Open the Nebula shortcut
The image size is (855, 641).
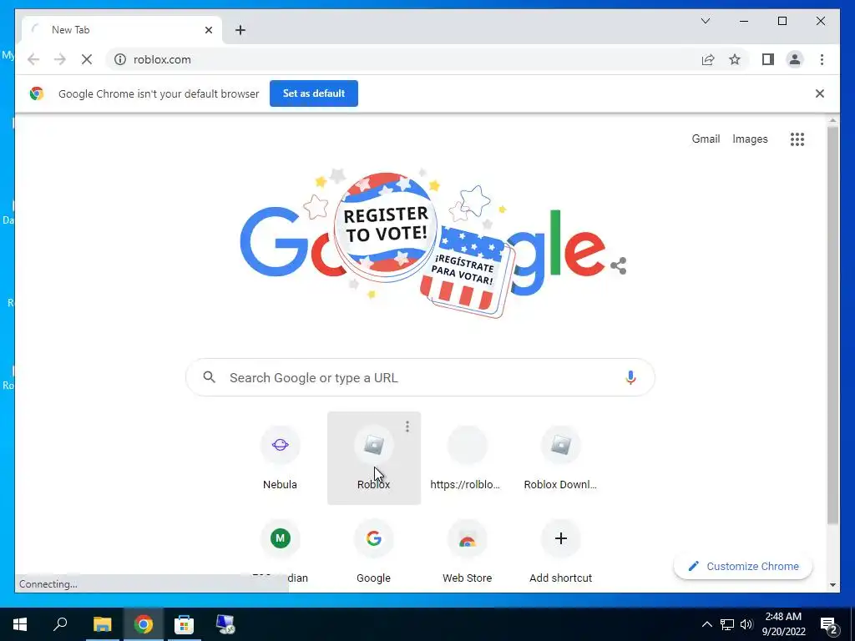pos(281,458)
